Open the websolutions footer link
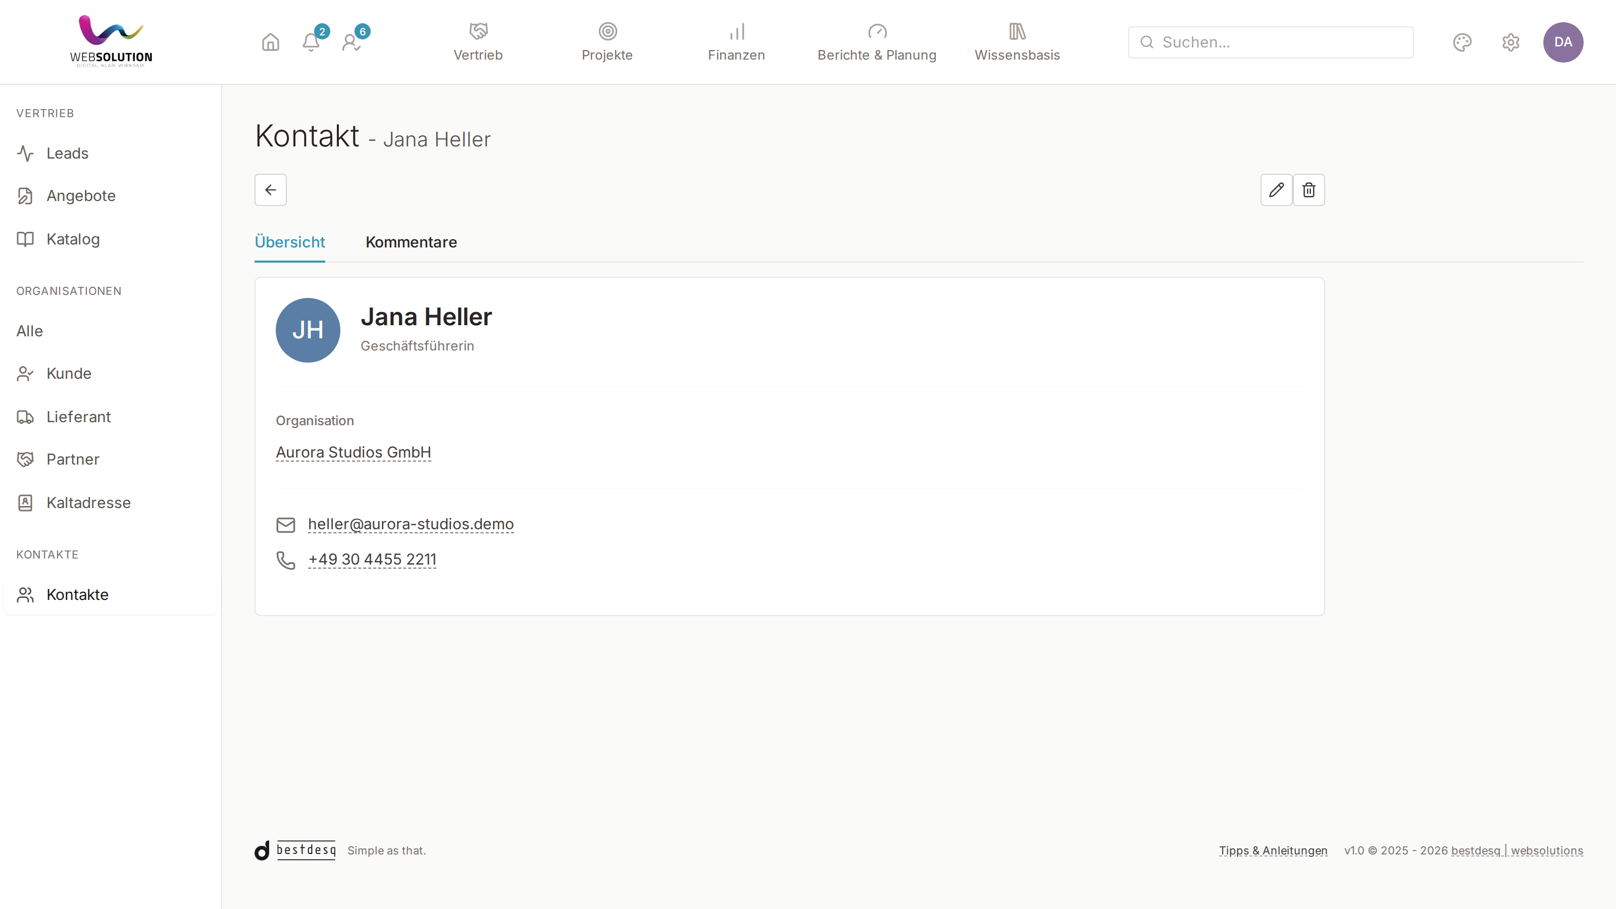 [x=1546, y=850]
